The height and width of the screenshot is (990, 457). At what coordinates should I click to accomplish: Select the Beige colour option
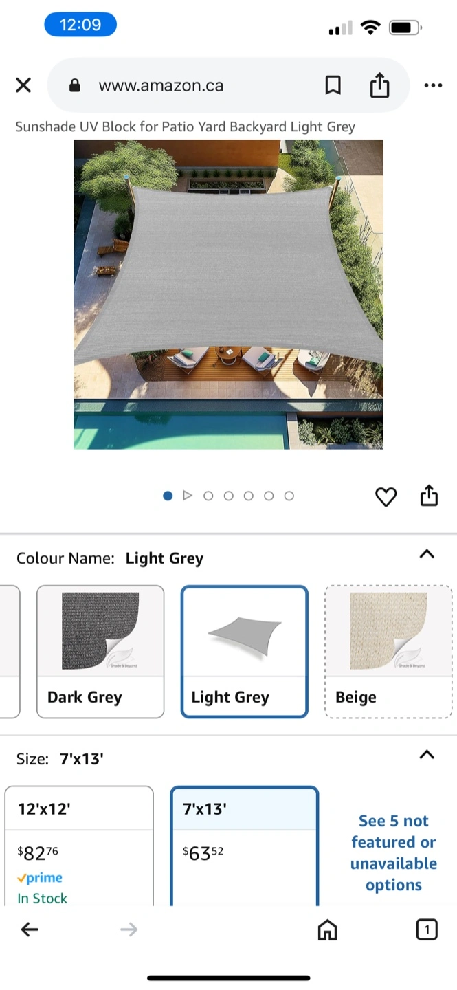(388, 652)
